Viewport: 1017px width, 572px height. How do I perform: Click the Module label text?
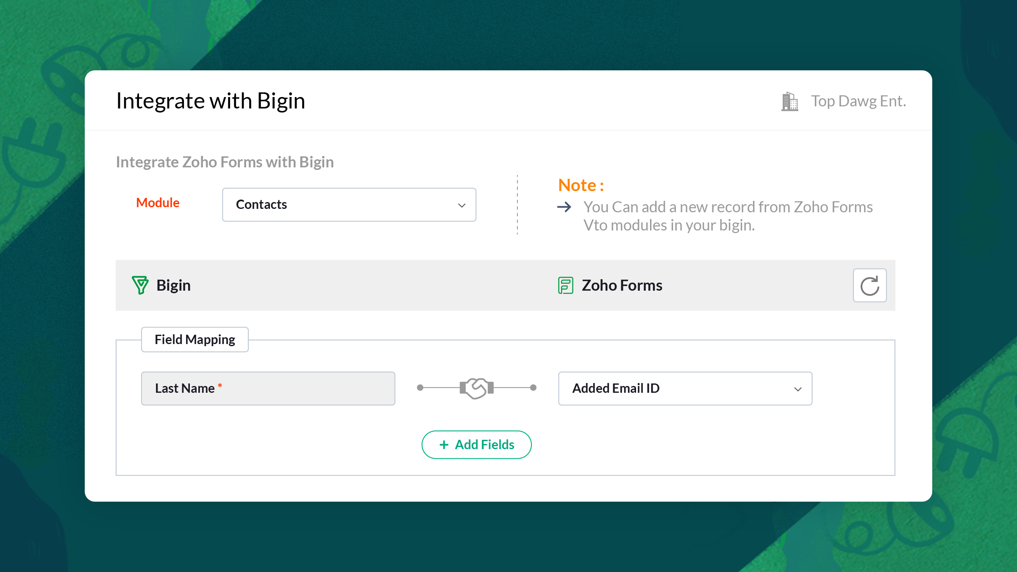click(157, 203)
